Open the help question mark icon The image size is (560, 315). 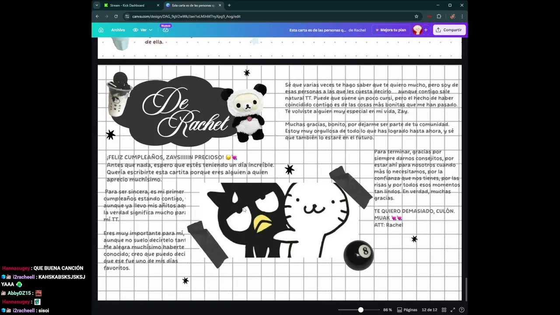pos(462,310)
